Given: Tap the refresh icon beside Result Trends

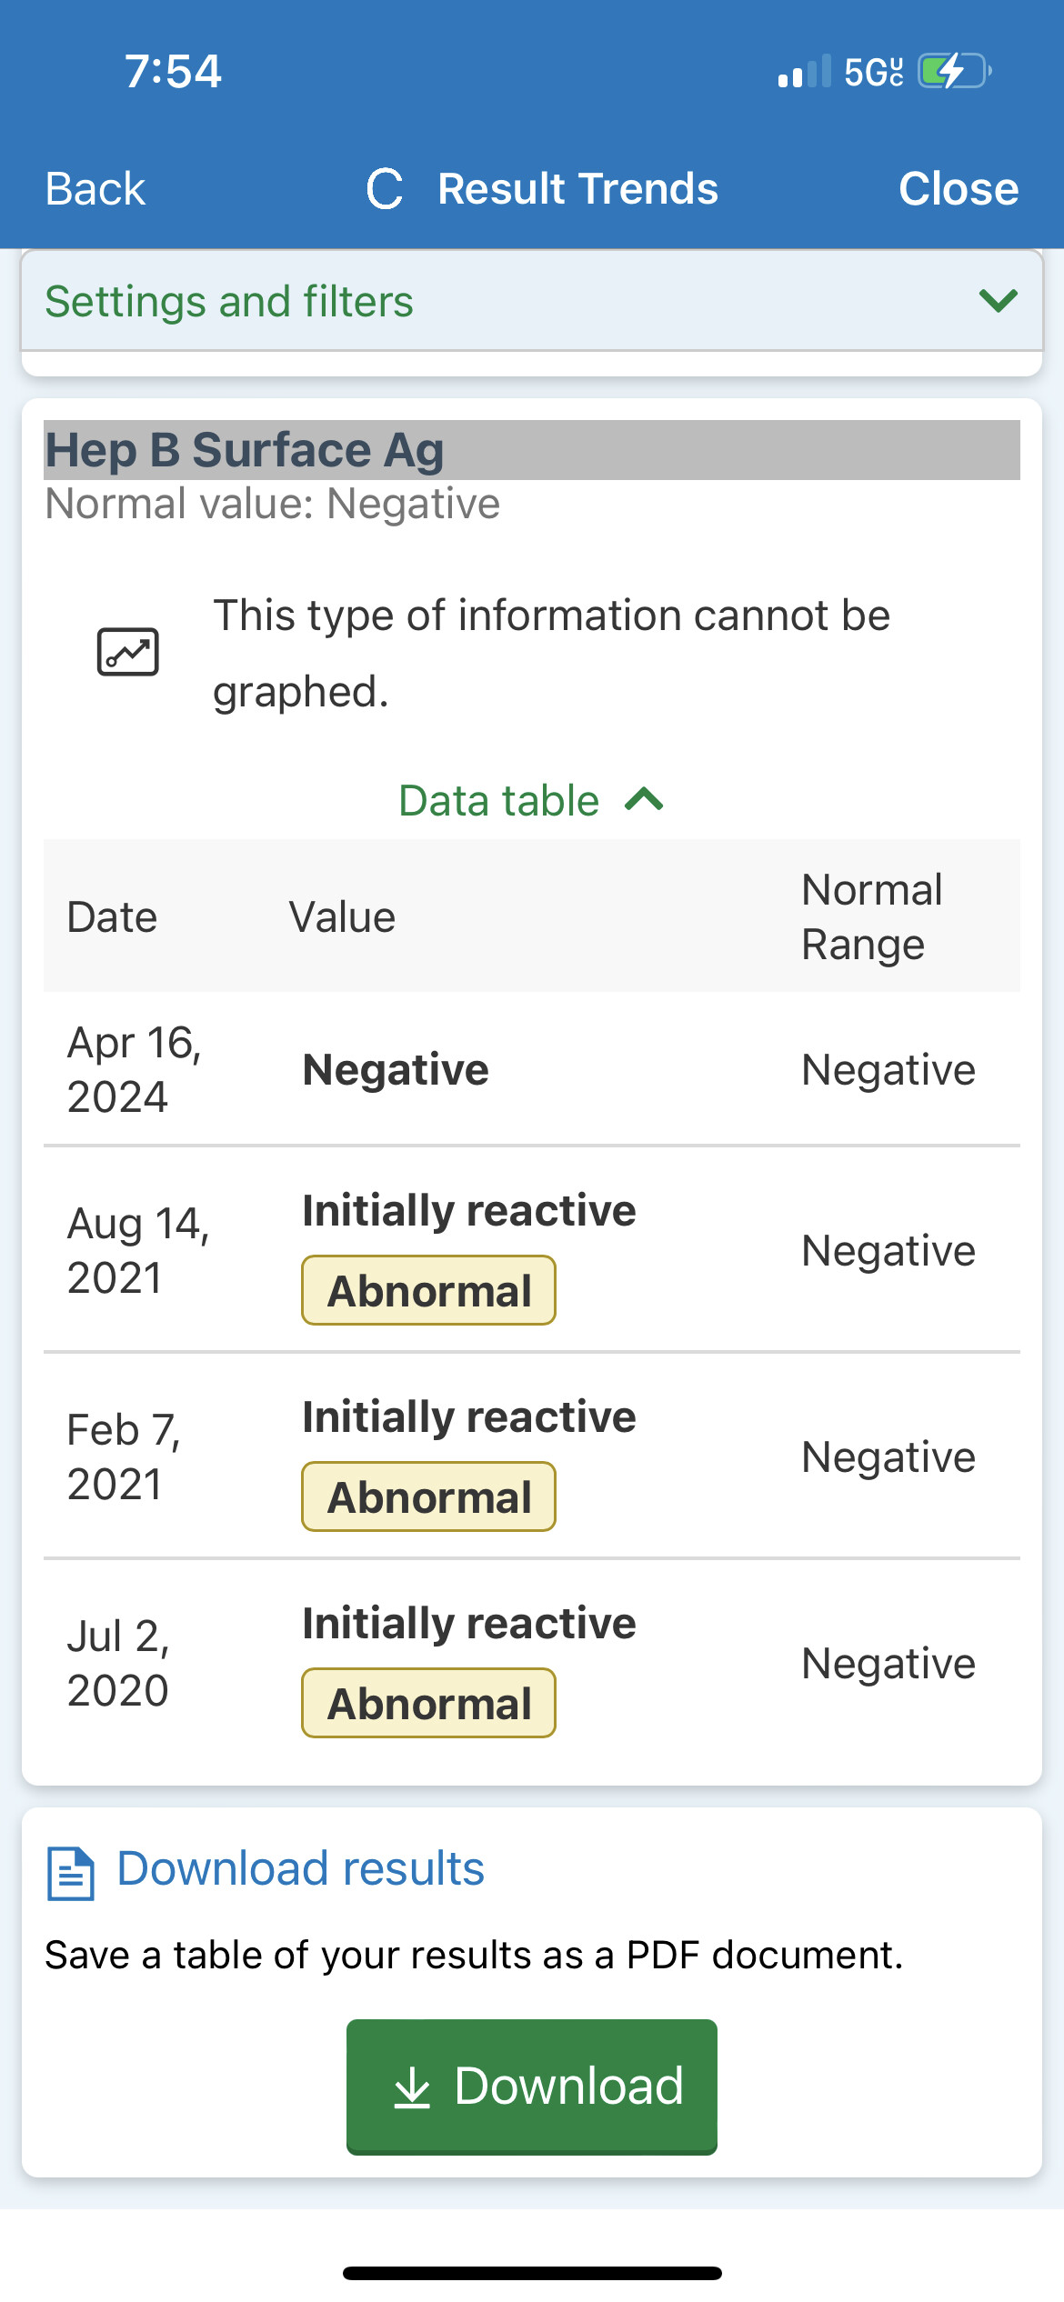Looking at the screenshot, I should point(385,189).
